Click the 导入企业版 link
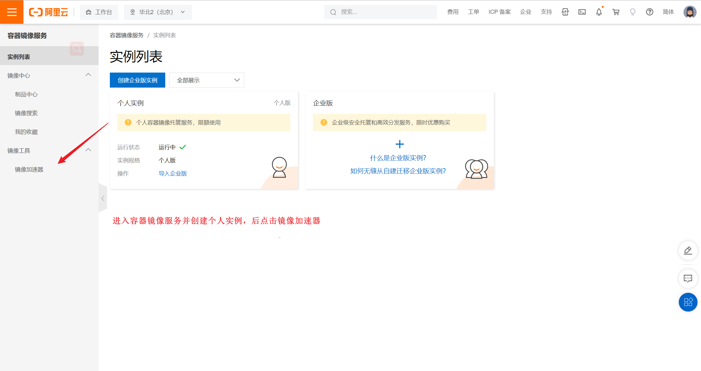The height and width of the screenshot is (371, 701). click(173, 174)
